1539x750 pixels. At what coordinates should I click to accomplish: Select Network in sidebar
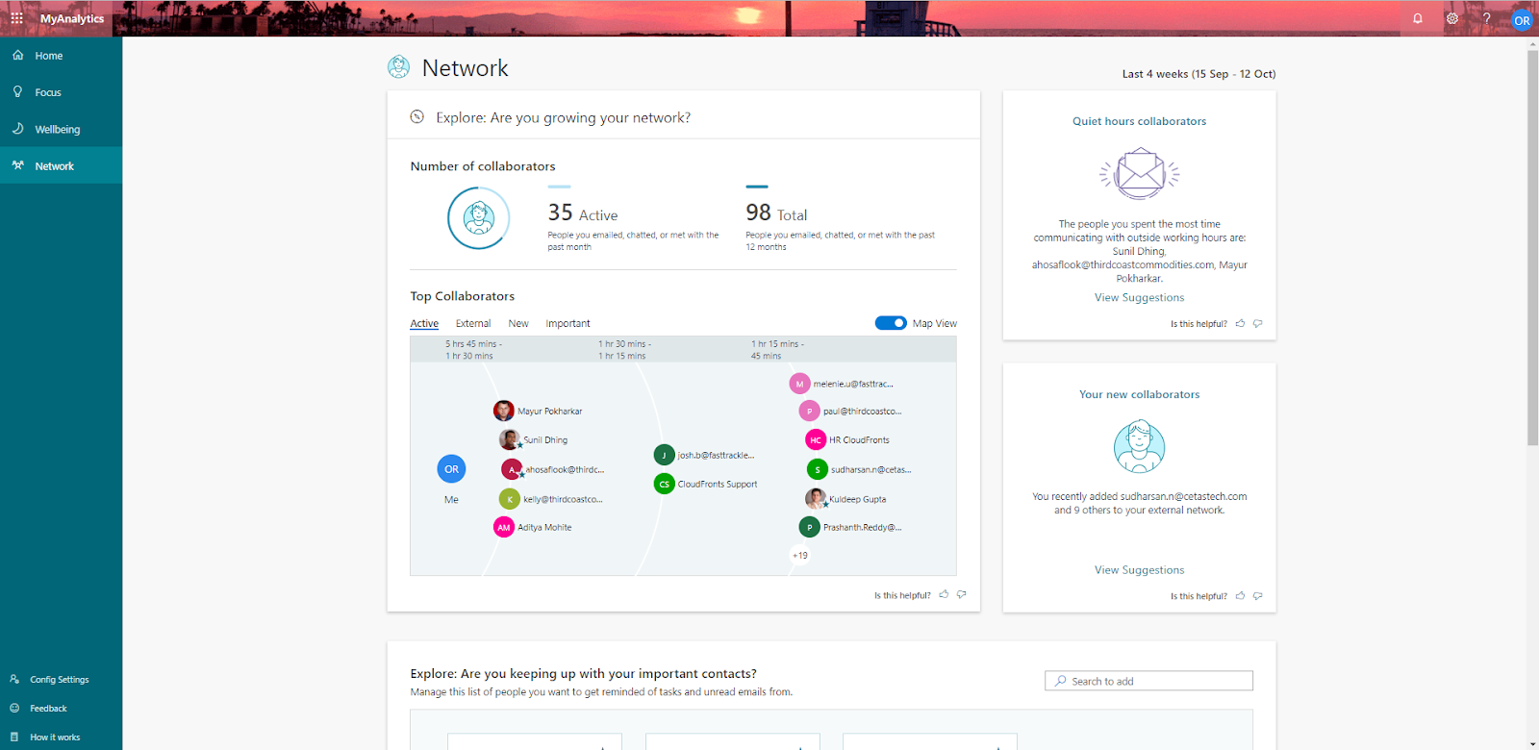(x=61, y=165)
